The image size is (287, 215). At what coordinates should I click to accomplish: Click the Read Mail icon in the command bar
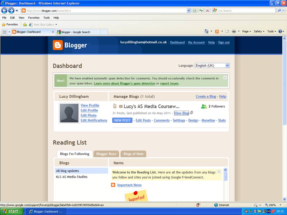[227, 31]
